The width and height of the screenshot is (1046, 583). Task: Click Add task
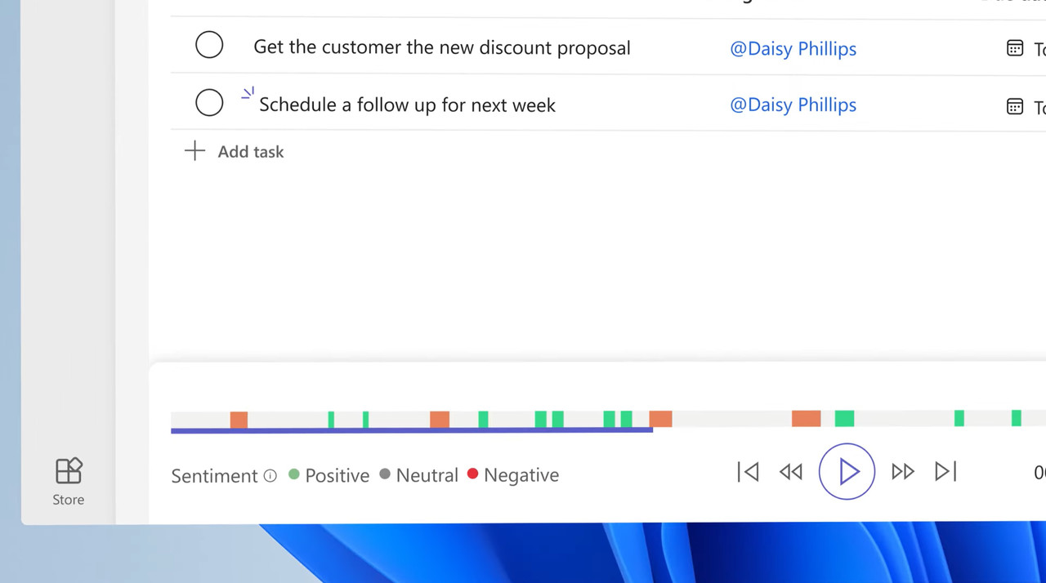(250, 152)
